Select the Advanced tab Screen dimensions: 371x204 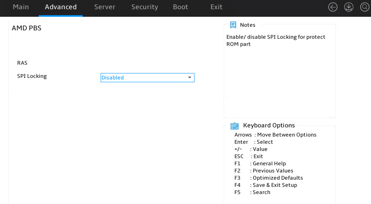pyautogui.click(x=61, y=7)
